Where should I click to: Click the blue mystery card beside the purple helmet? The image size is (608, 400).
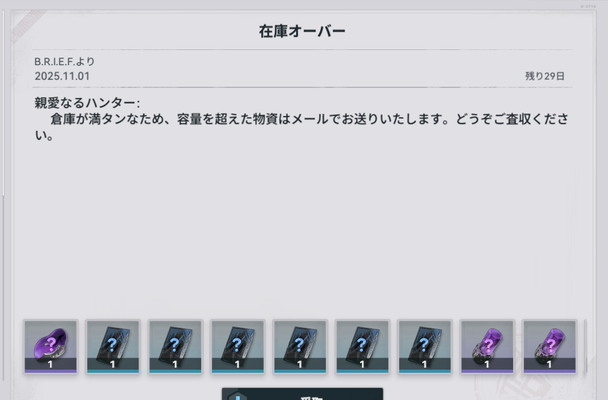(x=113, y=346)
